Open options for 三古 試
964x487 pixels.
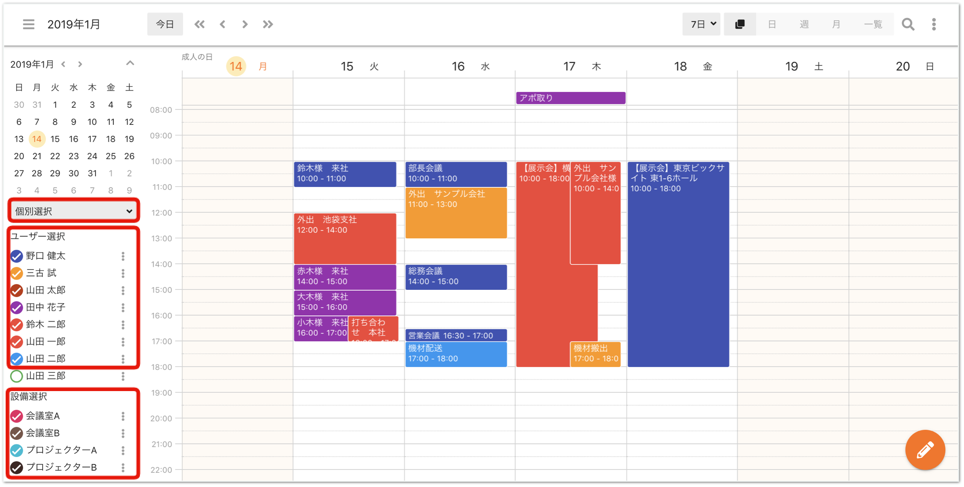123,273
